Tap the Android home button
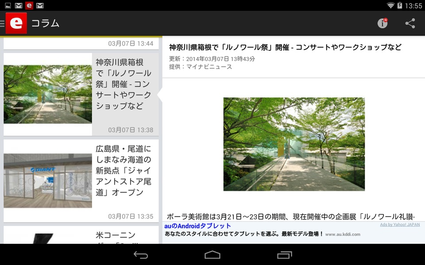The height and width of the screenshot is (265, 425). pyautogui.click(x=212, y=255)
